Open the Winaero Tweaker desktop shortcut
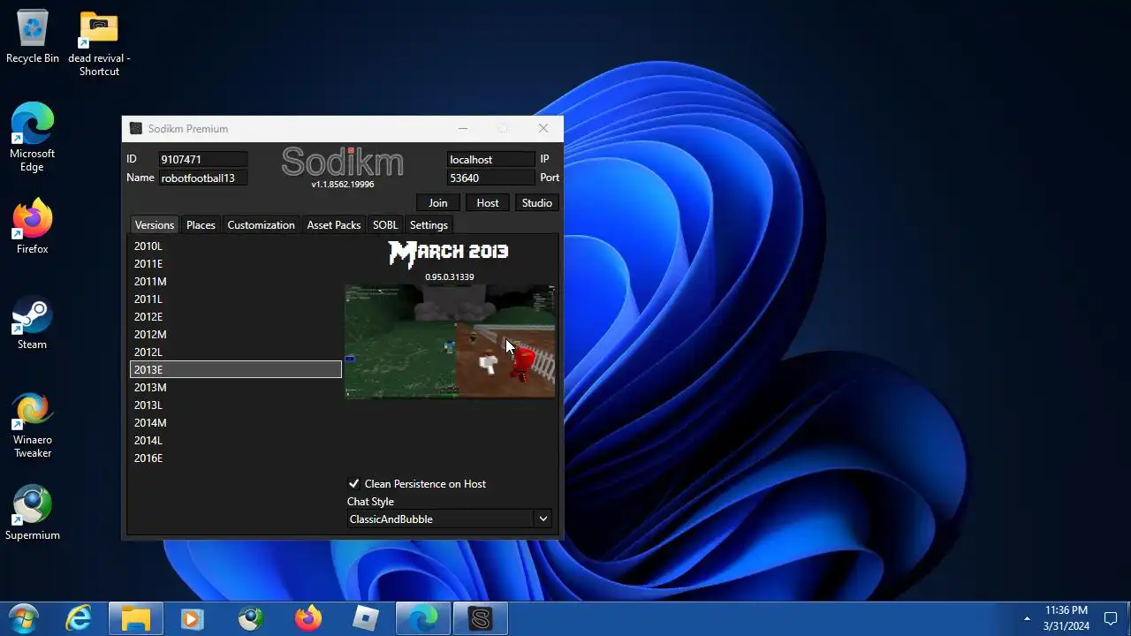Viewport: 1131px width, 636px height. tap(33, 426)
